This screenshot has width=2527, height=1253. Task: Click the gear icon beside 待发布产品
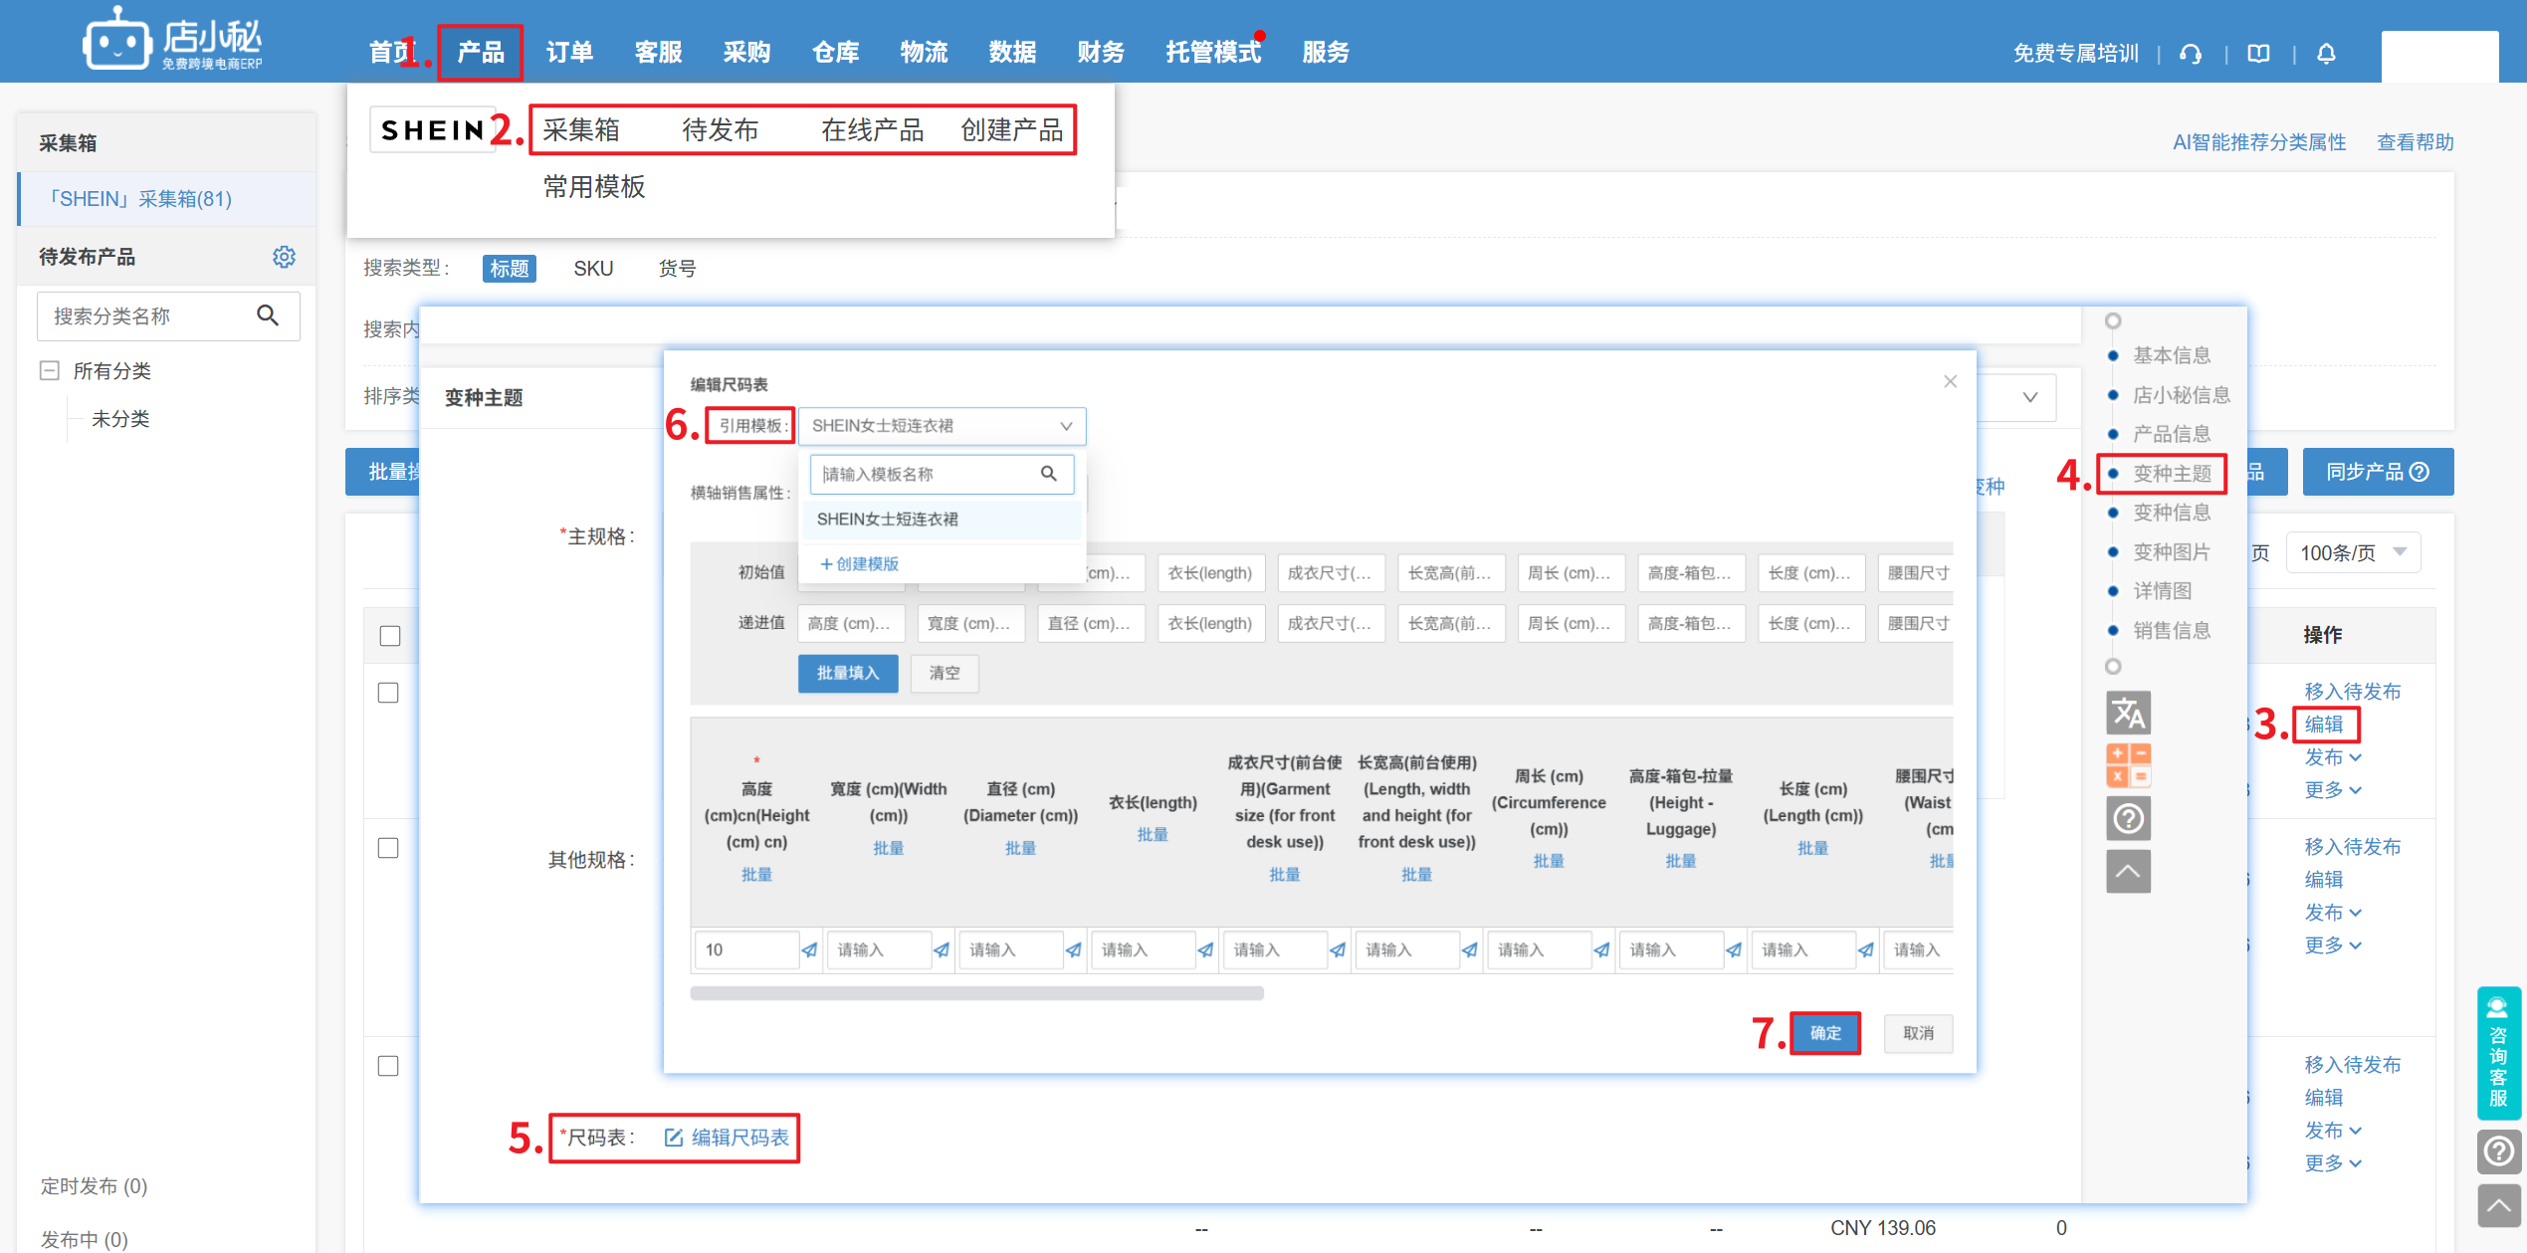(284, 257)
